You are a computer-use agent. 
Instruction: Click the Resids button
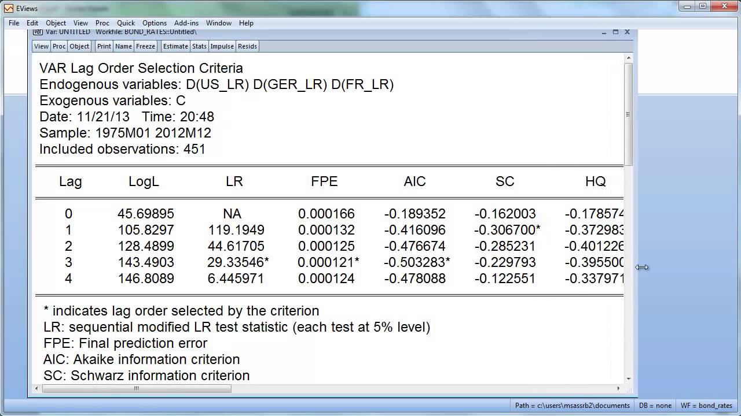point(247,46)
